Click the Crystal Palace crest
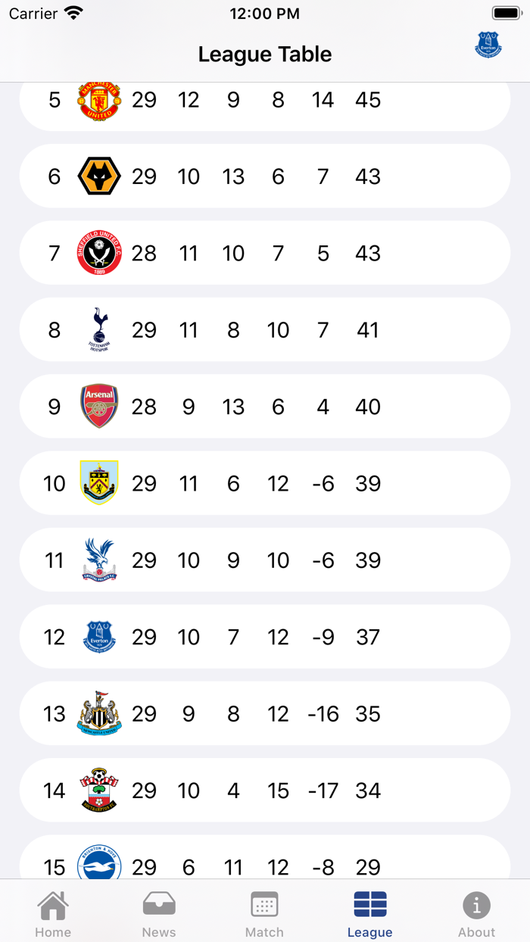 tap(99, 560)
